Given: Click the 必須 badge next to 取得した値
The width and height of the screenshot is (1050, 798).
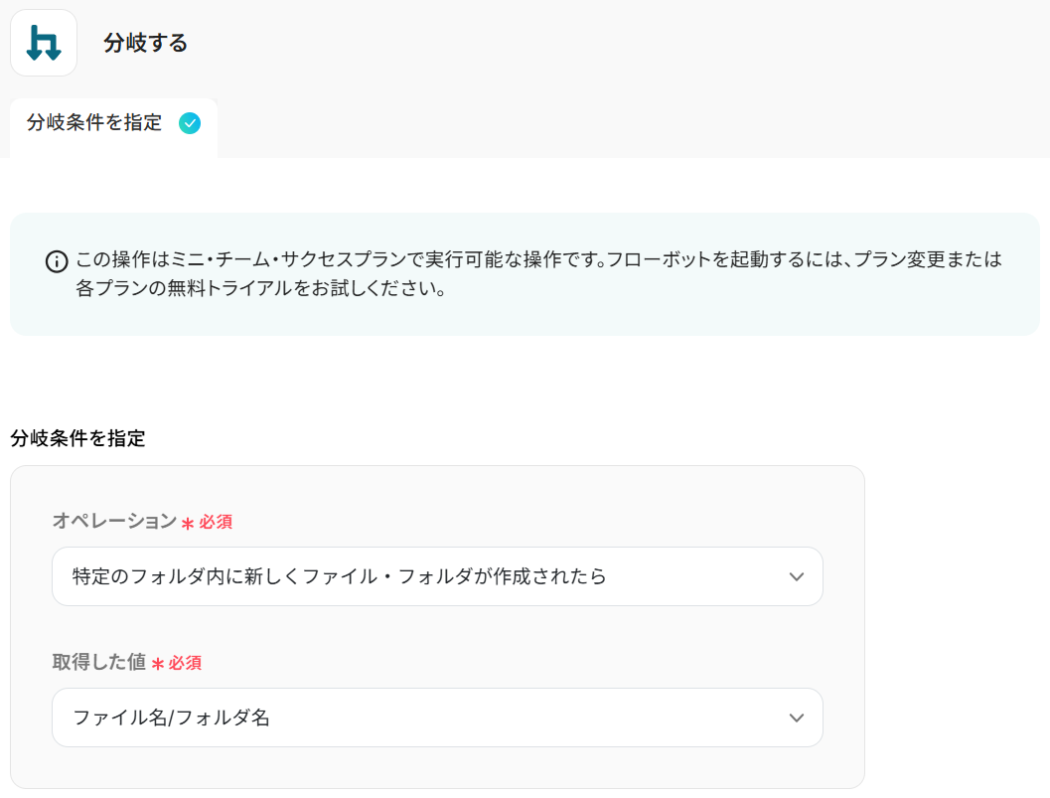Looking at the screenshot, I should (x=185, y=663).
